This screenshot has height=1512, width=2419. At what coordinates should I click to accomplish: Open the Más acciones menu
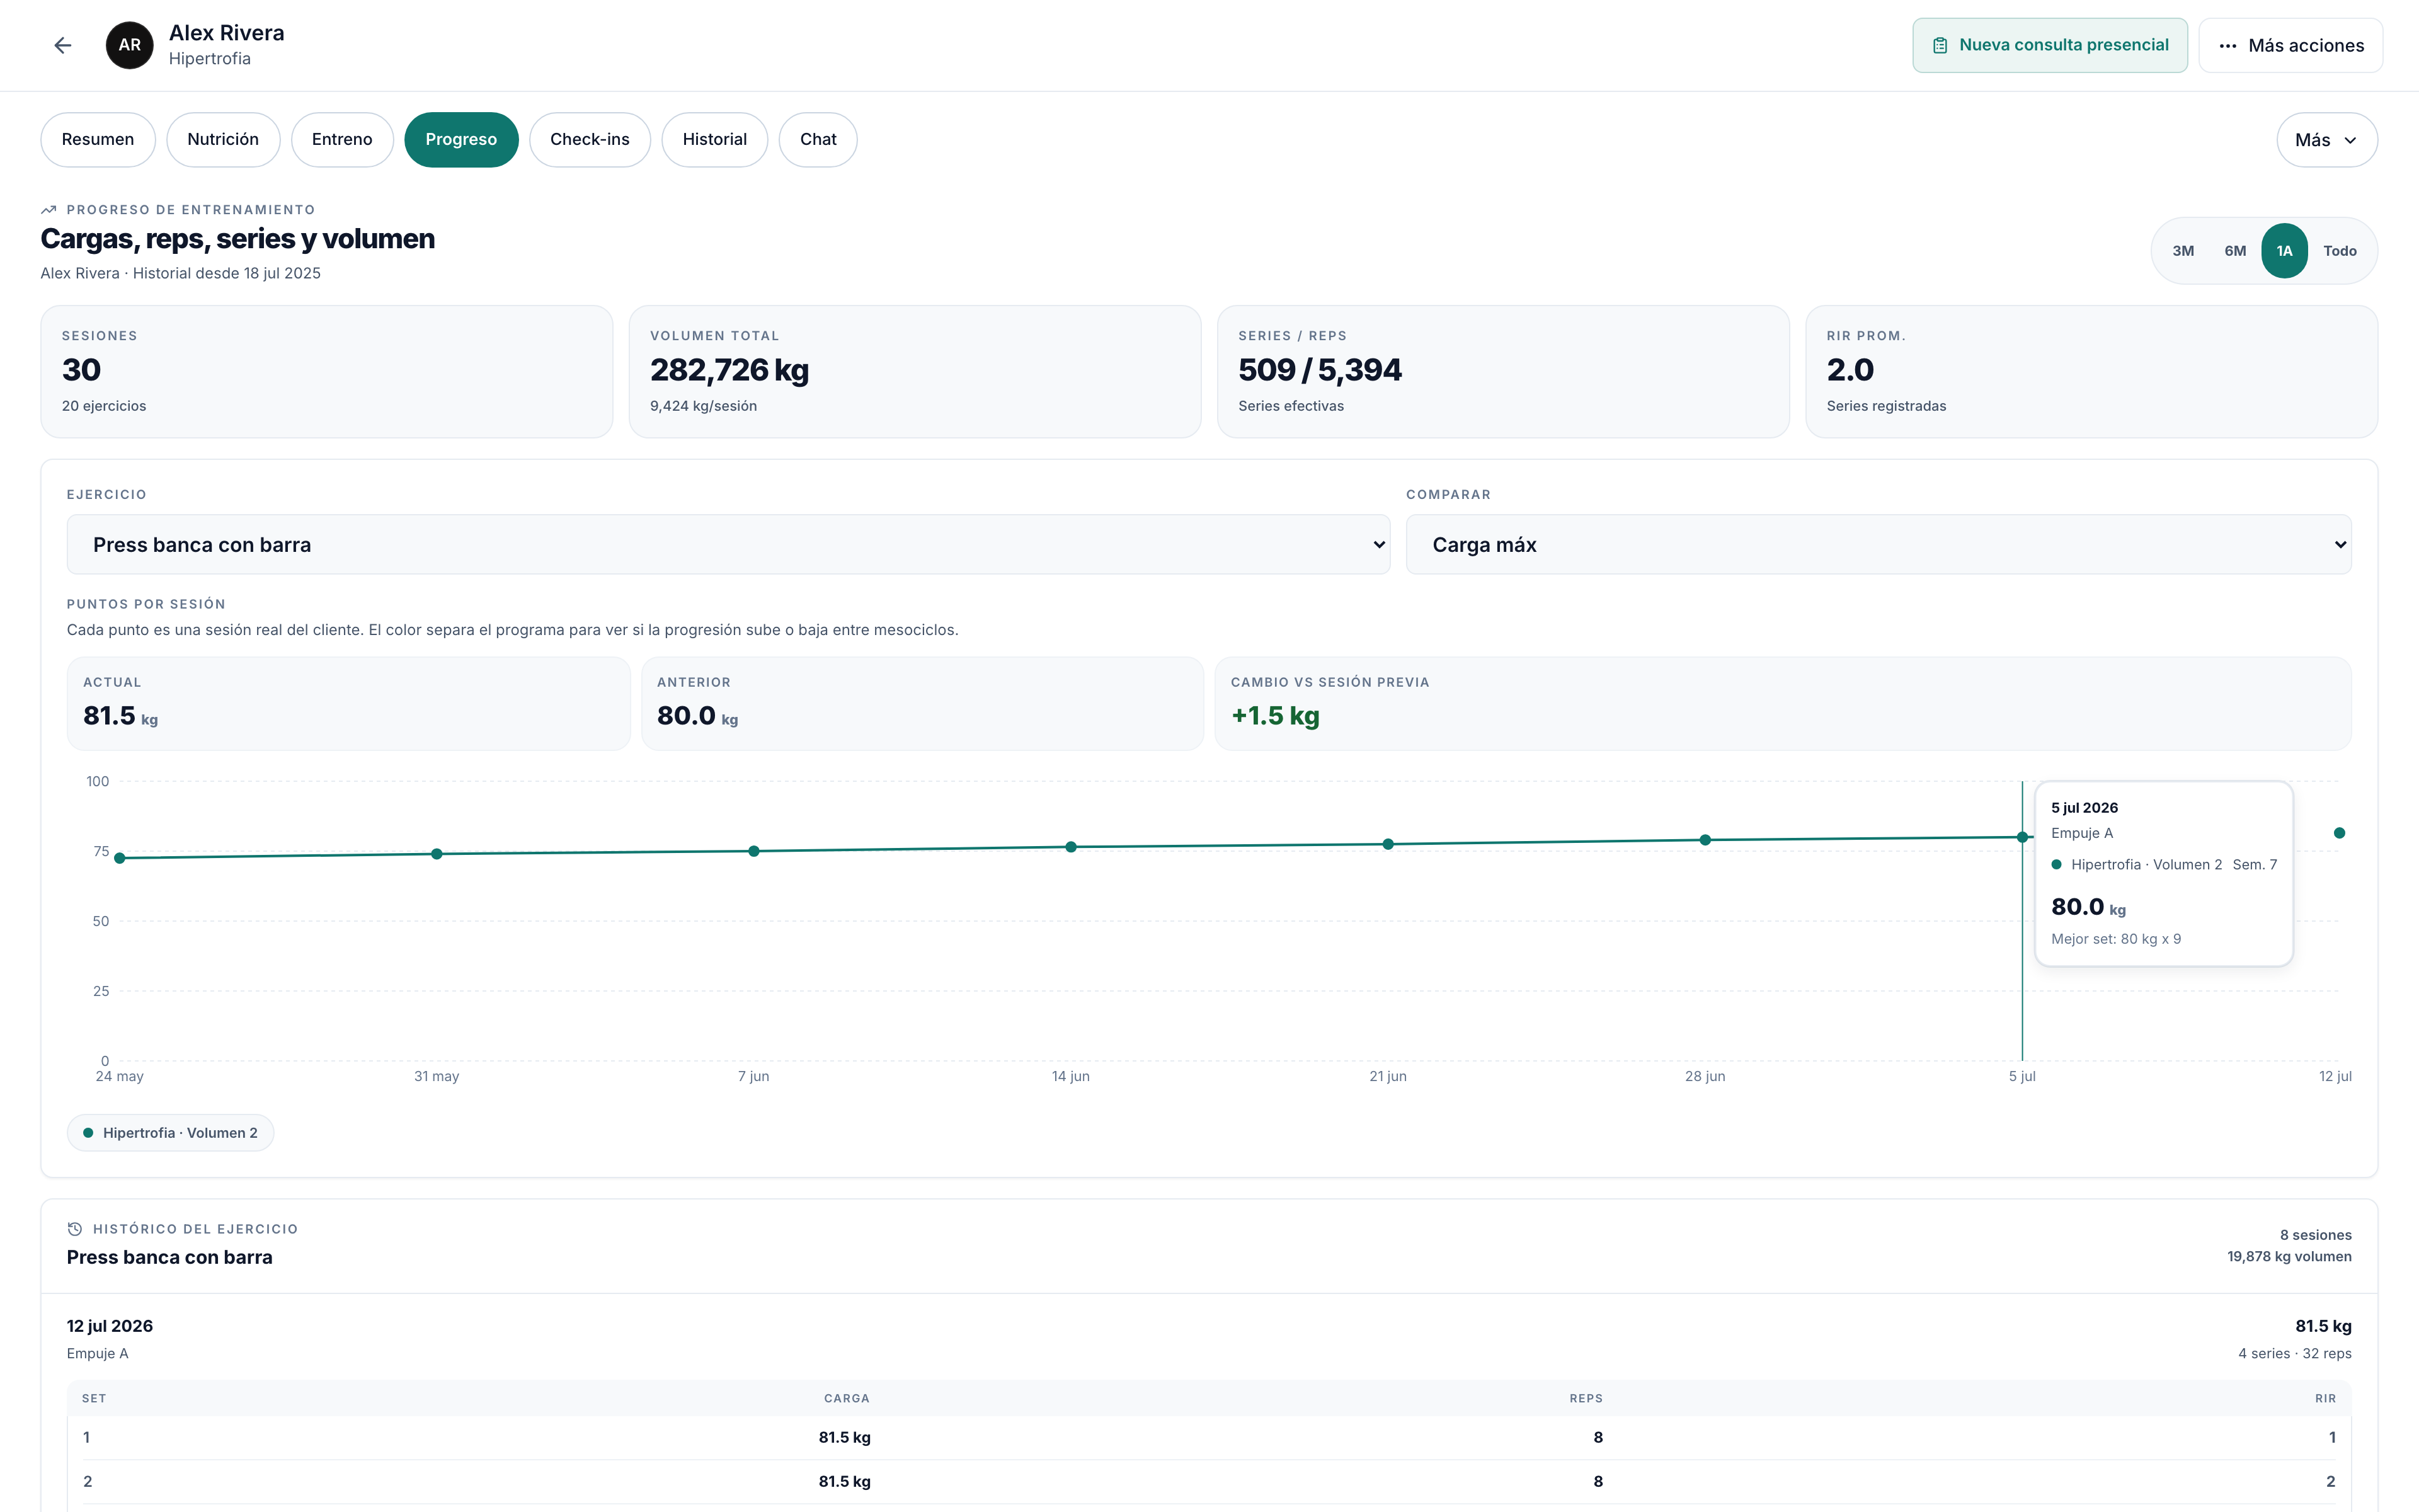tap(2291, 45)
